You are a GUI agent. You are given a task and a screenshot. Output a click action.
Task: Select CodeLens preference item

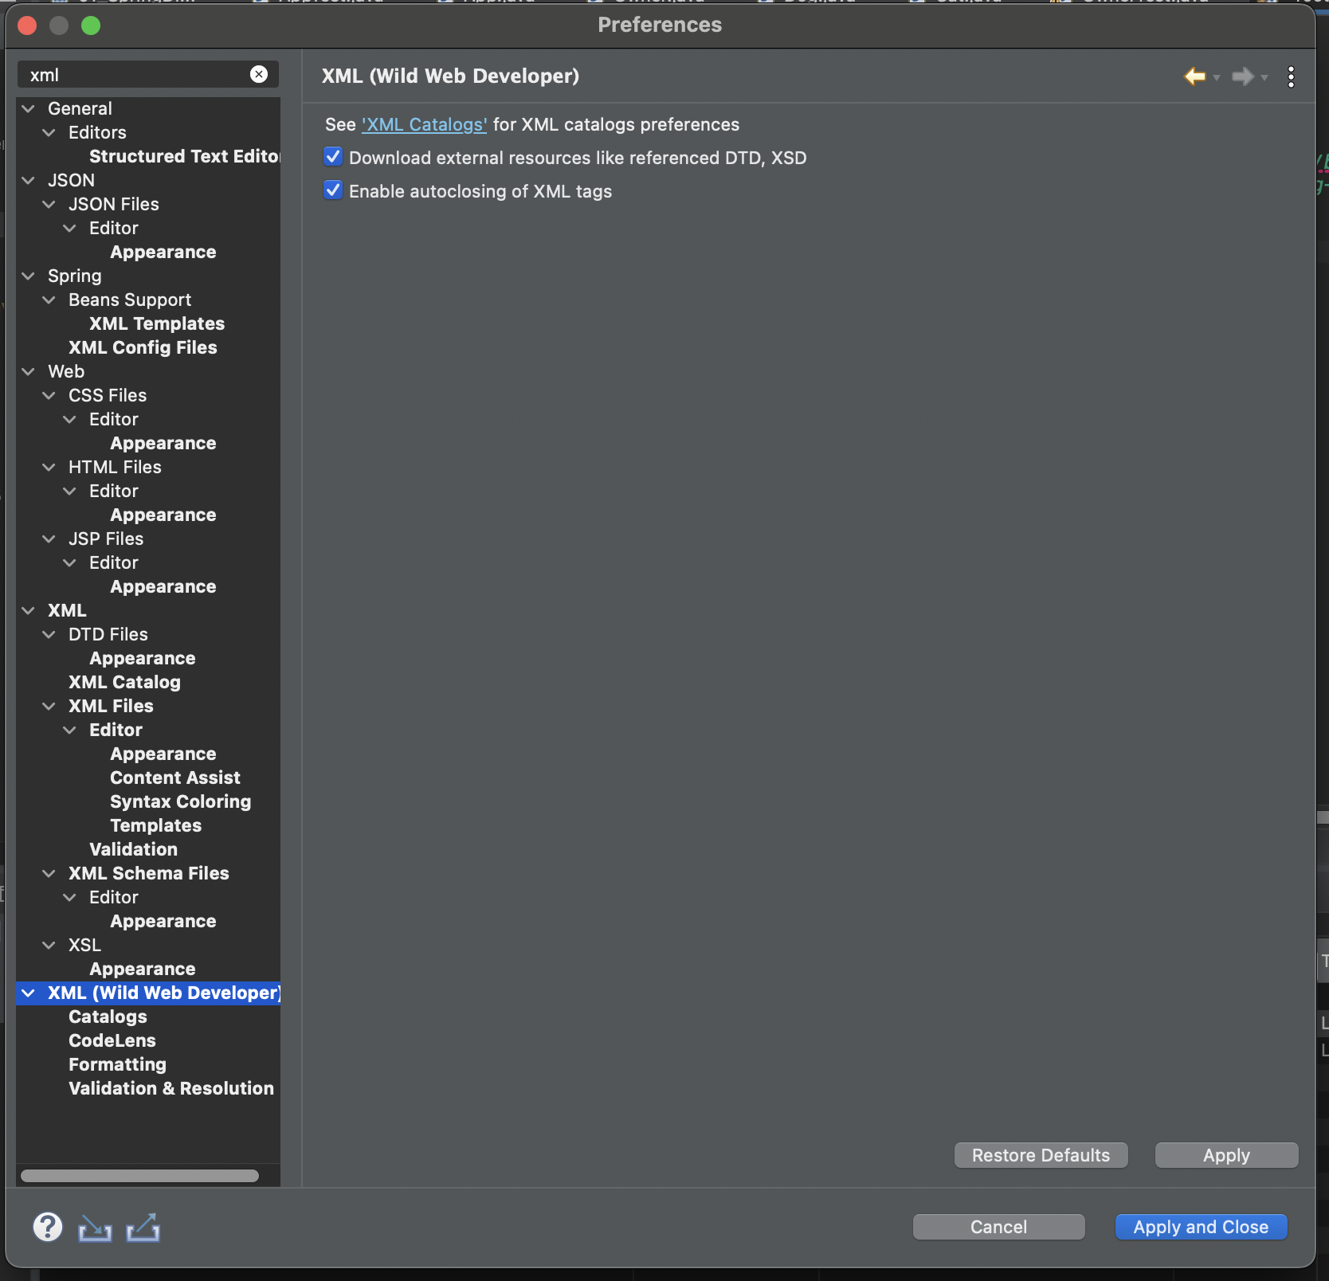(112, 1040)
